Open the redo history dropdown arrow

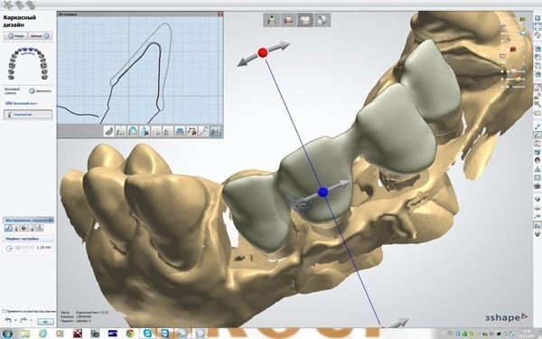[x=31, y=321]
